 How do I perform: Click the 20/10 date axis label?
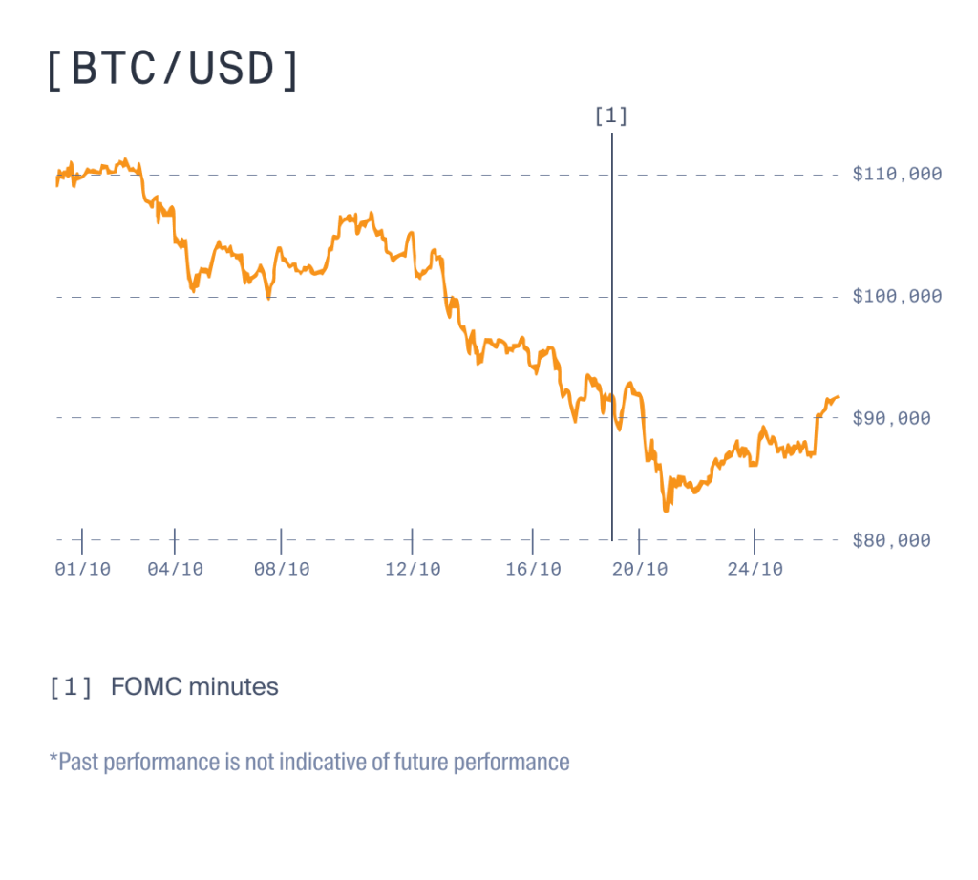[x=640, y=569]
